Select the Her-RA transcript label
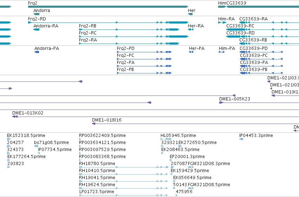 point(196,26)
